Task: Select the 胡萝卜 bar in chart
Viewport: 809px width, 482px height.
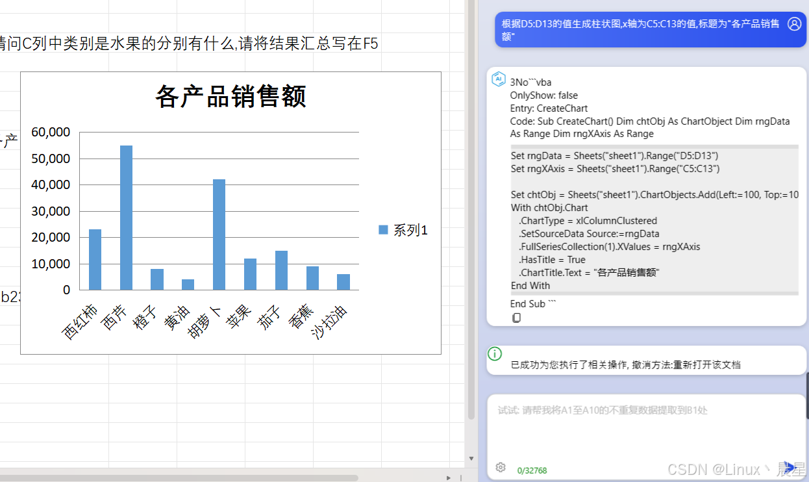Action: [x=219, y=235]
